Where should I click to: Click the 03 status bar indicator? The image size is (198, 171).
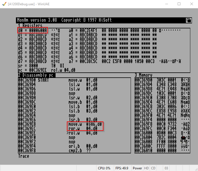[x=166, y=168]
